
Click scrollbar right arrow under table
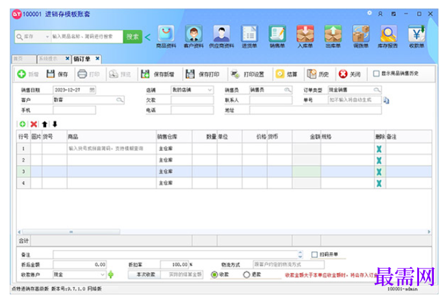click(429, 232)
